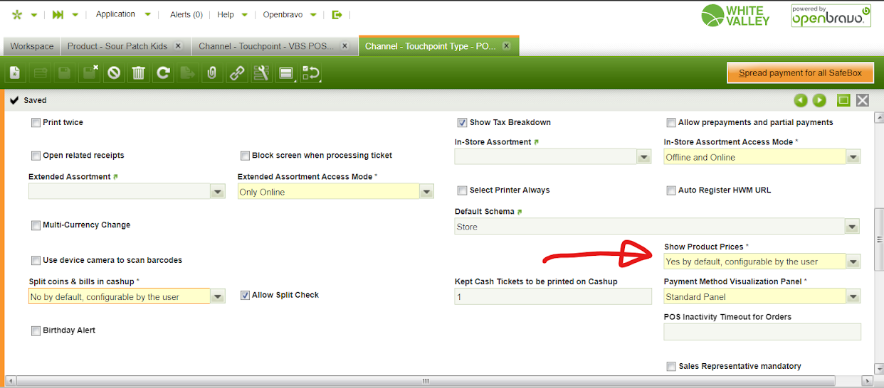Open the Openbravo user menu

(283, 14)
